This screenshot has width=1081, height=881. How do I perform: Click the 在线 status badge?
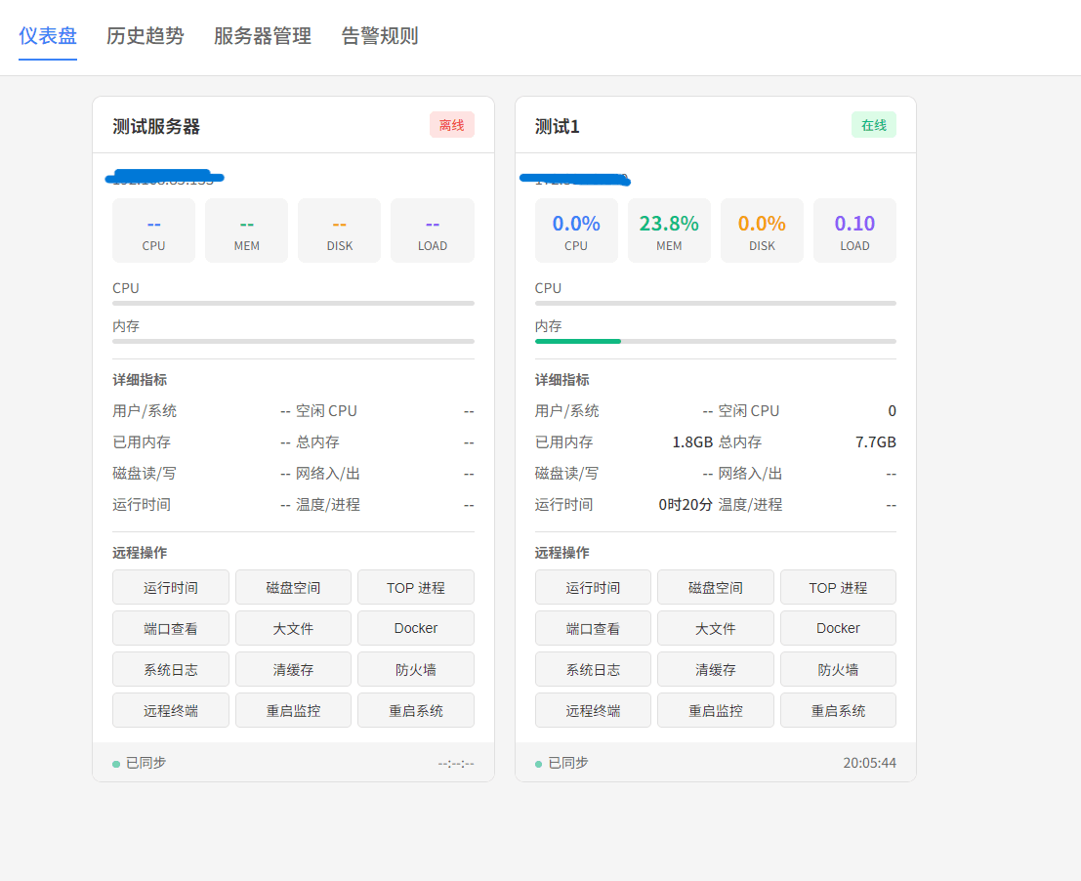873,125
